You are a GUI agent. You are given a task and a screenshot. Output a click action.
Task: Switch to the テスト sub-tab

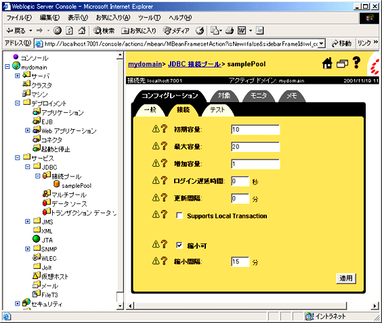(217, 110)
